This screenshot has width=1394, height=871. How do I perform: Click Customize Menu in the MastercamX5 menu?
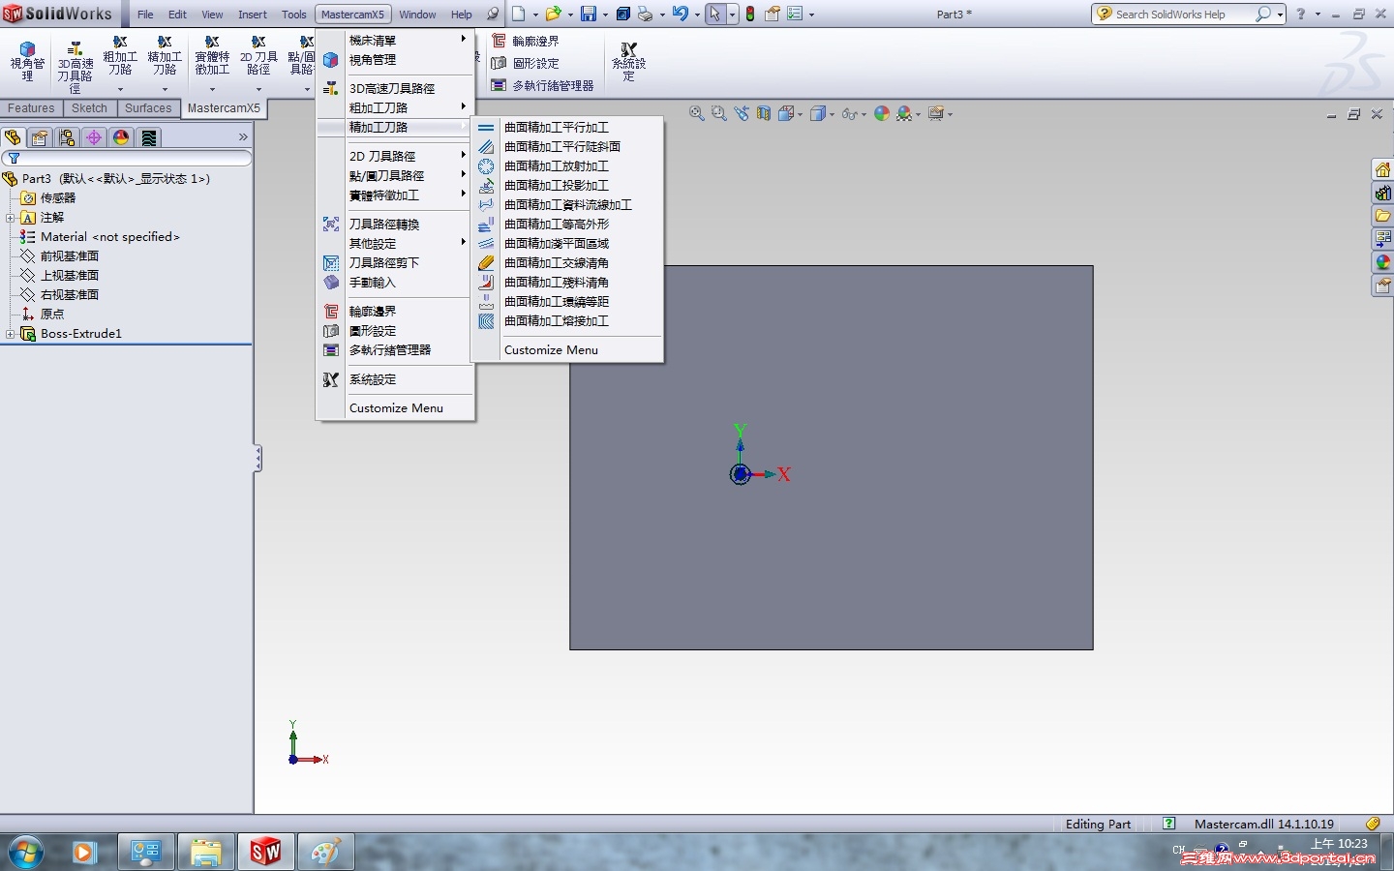pos(395,408)
